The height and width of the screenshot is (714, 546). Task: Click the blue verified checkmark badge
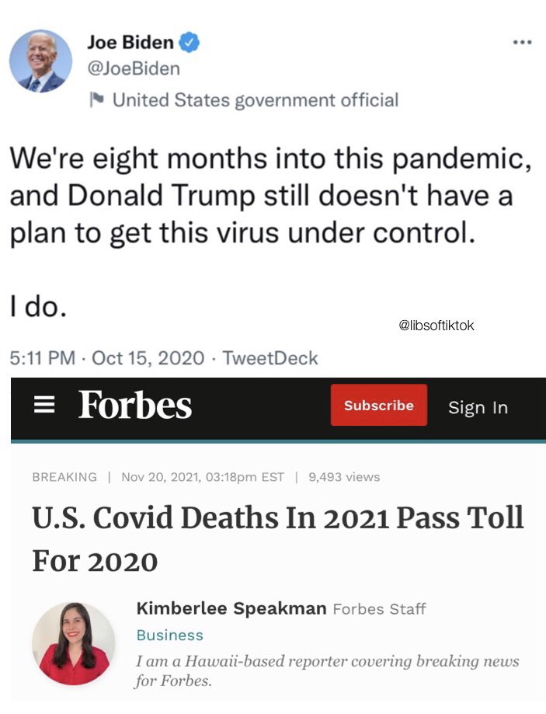point(189,43)
